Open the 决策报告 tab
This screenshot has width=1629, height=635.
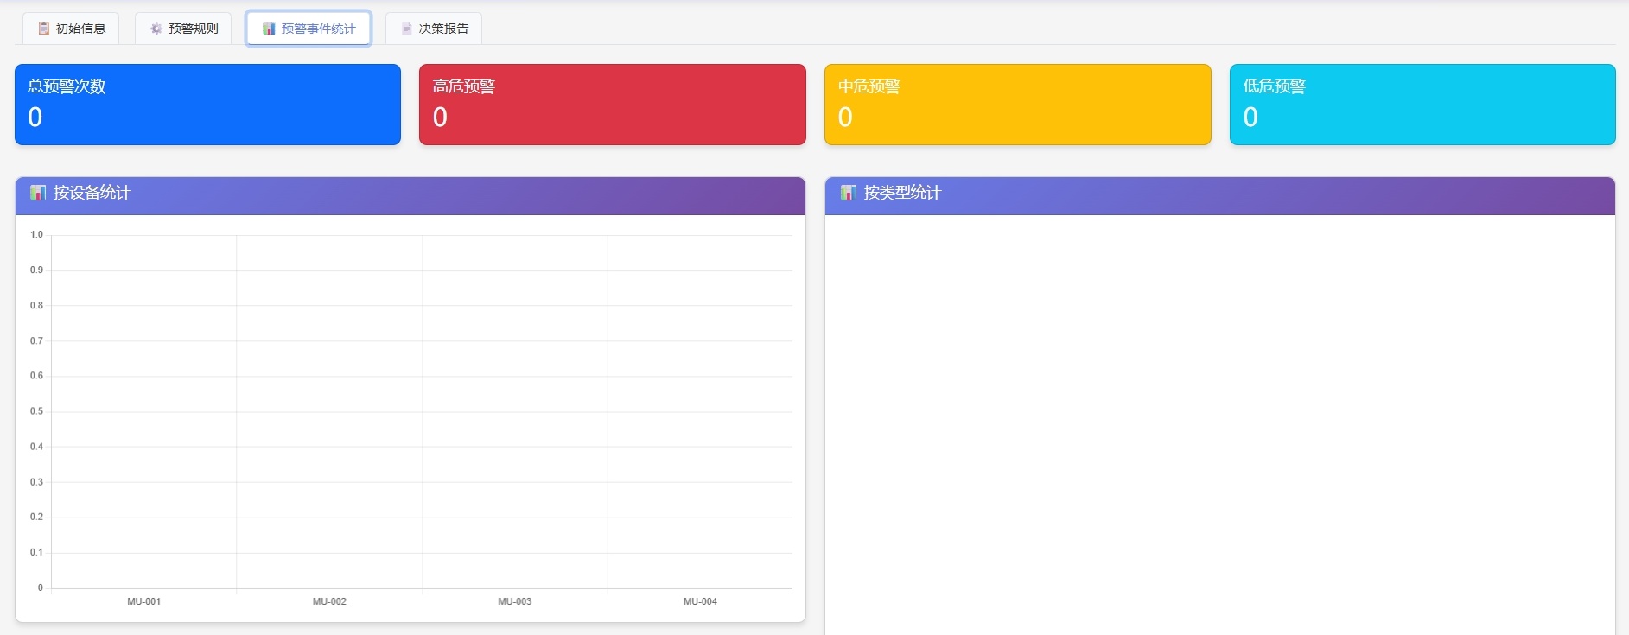click(434, 29)
